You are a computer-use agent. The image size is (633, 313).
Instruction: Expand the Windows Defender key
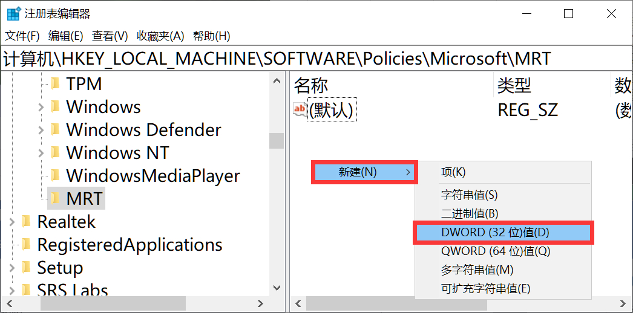[x=41, y=130]
